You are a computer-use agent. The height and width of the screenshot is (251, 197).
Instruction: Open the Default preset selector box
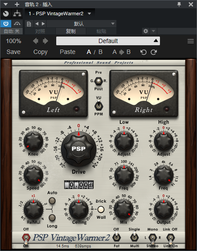click(108, 41)
